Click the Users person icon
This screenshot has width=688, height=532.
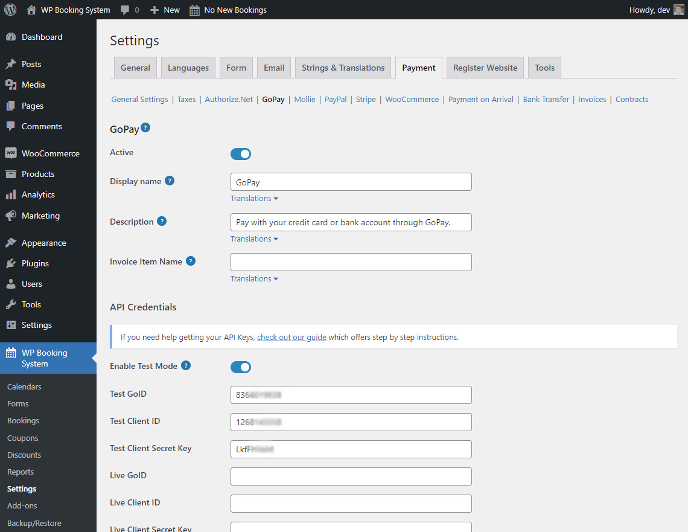[x=11, y=284]
